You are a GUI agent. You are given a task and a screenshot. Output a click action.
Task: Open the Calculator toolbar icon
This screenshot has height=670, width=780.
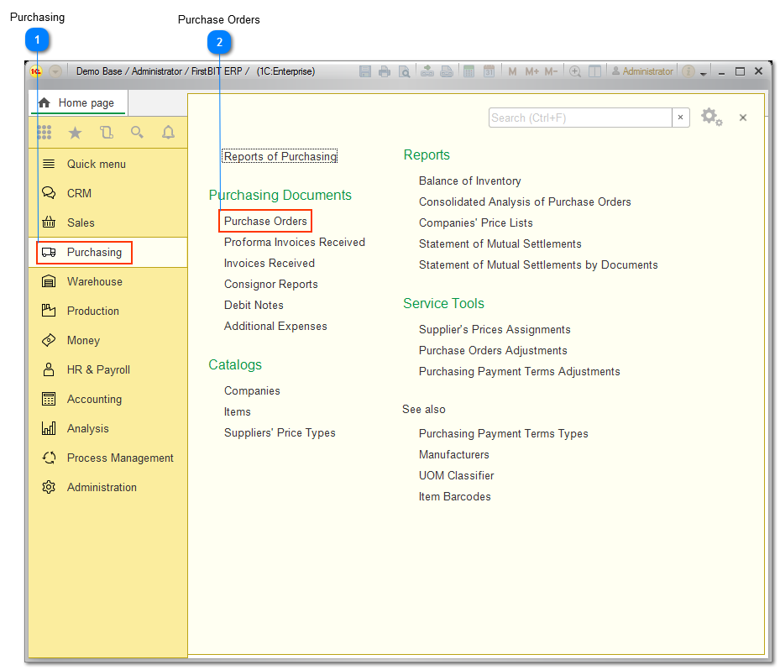click(469, 71)
